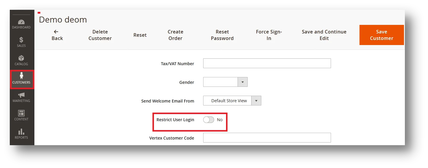
Task: Click Save and Continue Edit
Action: [324, 35]
